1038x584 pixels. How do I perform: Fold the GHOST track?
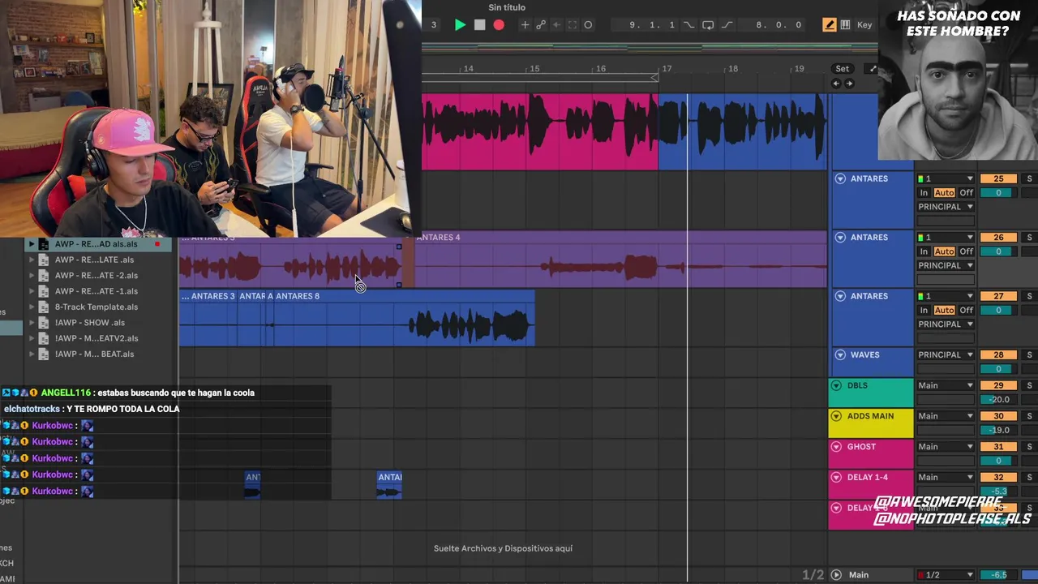point(836,447)
